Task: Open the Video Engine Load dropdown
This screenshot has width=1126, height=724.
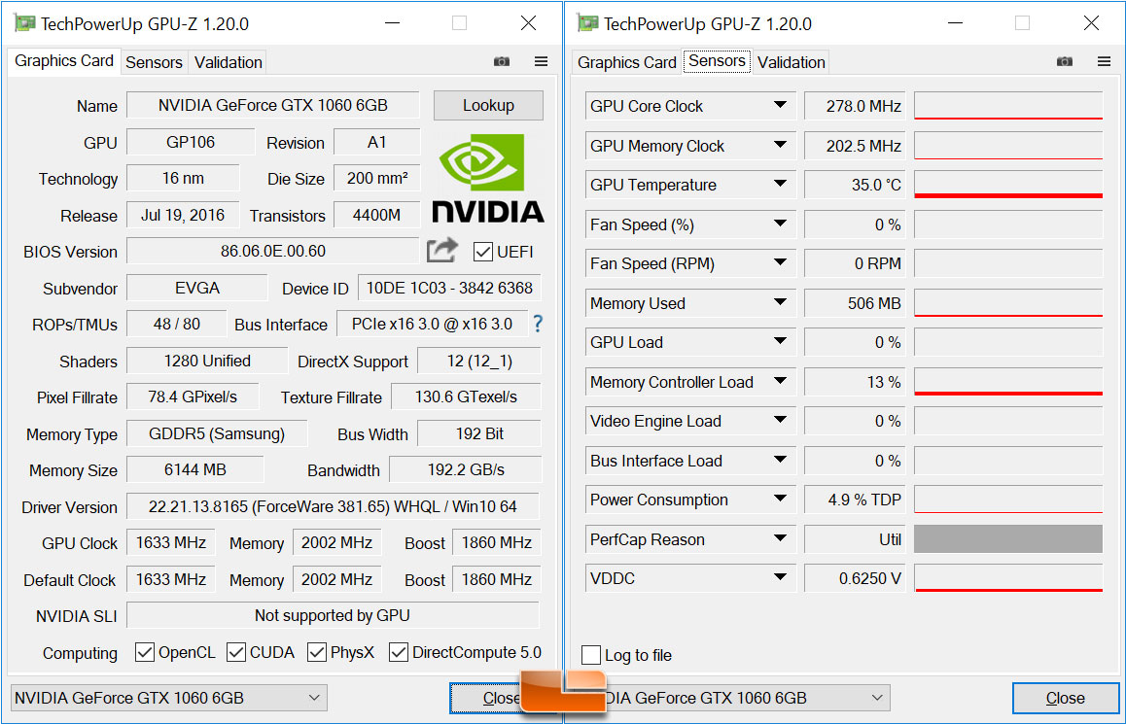Action: tap(780, 421)
